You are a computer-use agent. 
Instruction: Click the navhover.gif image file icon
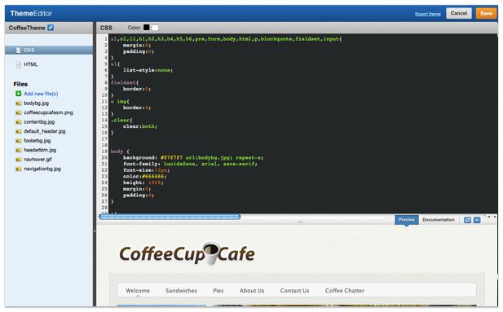pyautogui.click(x=18, y=160)
